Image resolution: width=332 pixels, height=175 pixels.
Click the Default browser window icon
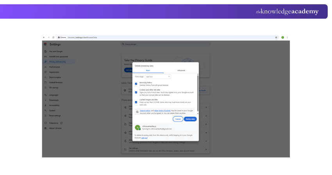click(x=45, y=82)
